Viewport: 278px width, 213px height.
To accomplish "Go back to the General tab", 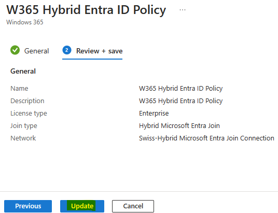I will click(36, 51).
